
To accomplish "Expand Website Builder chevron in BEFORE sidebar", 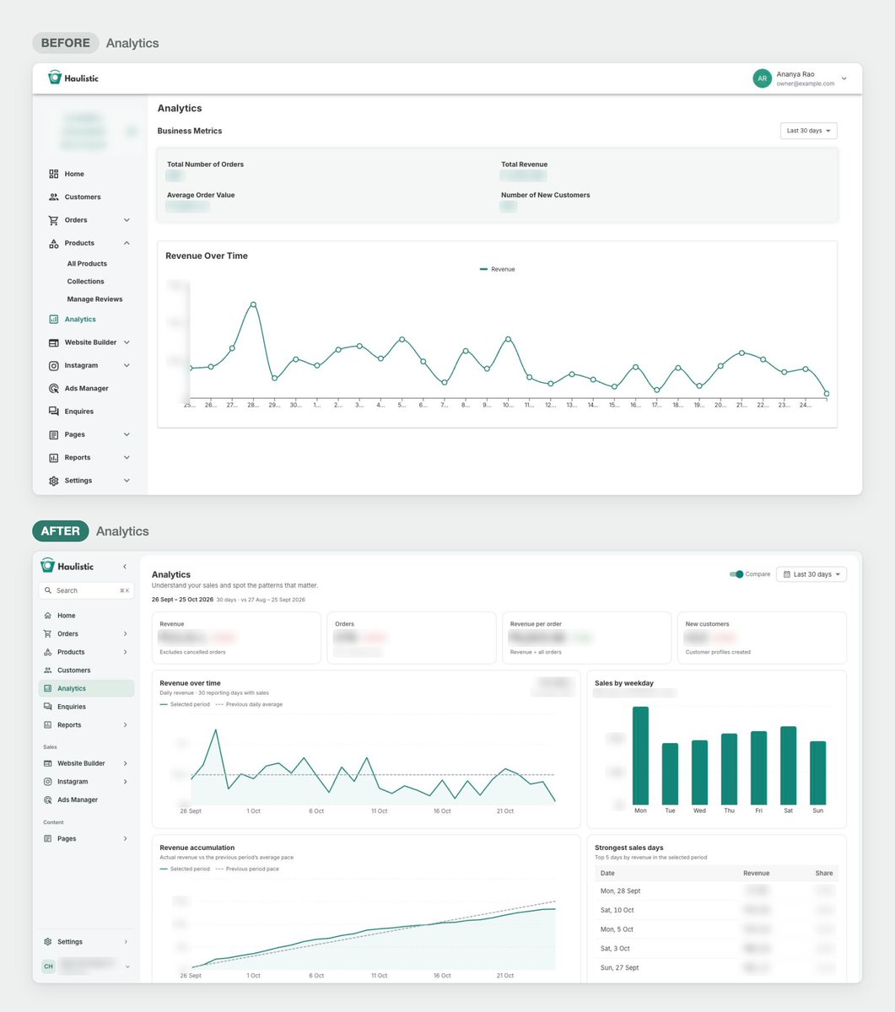I will [127, 342].
